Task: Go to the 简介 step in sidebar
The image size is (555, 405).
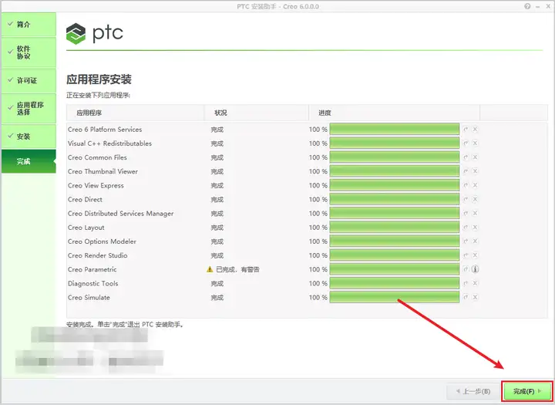Action: coord(29,25)
